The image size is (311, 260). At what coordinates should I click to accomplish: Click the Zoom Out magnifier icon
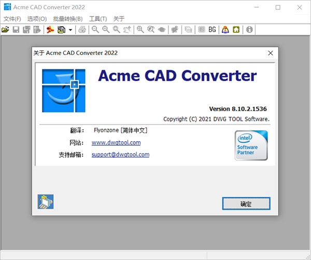pos(95,30)
